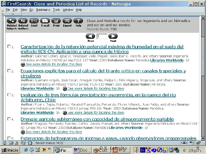Open record 'Ecuaciones explícitas para el cálculo'
This screenshot has width=206, height=154.
103,73
